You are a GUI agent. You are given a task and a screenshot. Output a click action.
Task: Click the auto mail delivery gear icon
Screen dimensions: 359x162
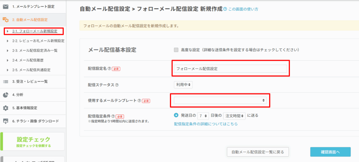(x=6, y=20)
